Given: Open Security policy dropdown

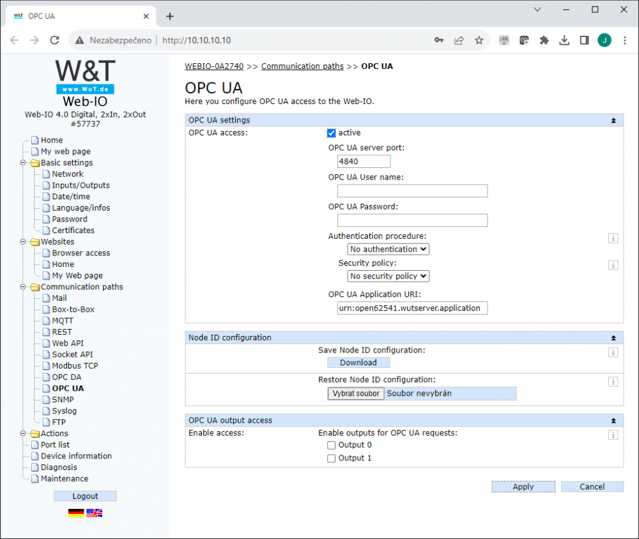Looking at the screenshot, I should click(x=388, y=277).
